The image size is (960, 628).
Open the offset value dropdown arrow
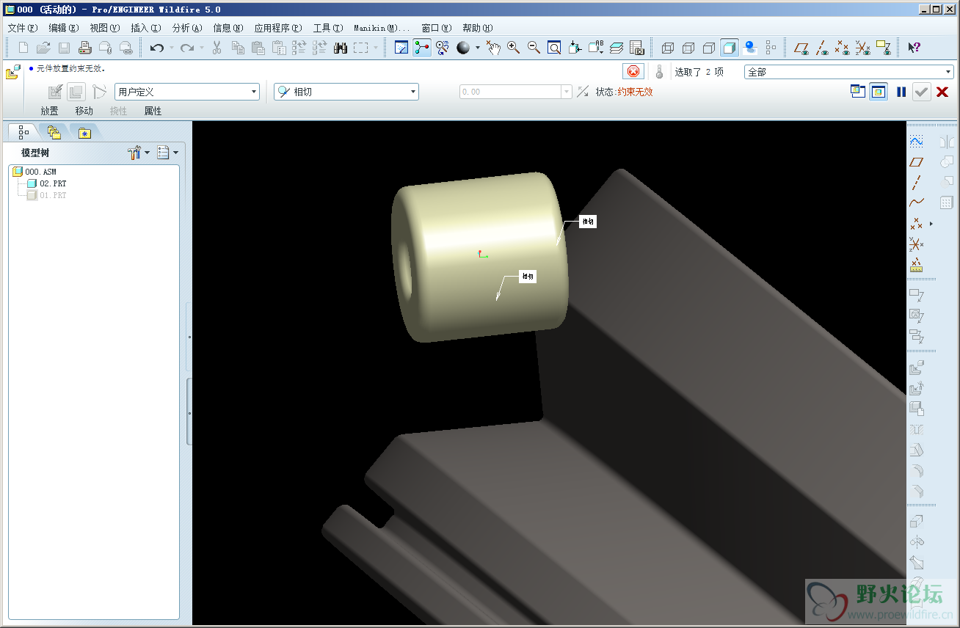(566, 92)
